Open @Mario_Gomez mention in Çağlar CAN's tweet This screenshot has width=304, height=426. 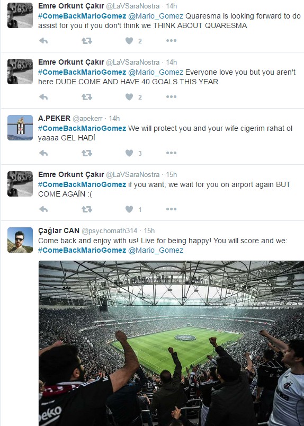[x=156, y=250]
